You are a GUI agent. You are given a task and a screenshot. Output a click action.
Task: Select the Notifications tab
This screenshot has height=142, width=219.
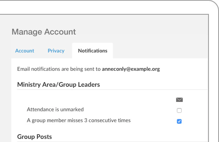(x=92, y=51)
